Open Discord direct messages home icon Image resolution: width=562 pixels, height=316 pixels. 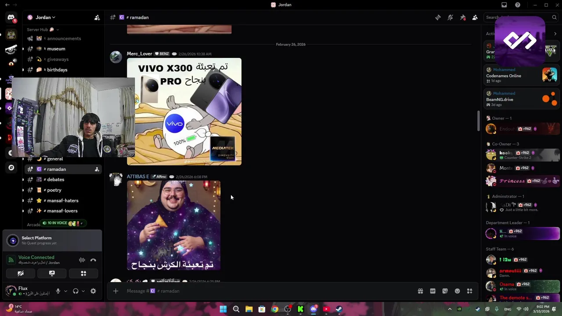[11, 18]
